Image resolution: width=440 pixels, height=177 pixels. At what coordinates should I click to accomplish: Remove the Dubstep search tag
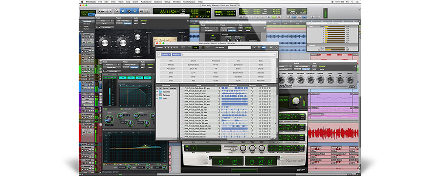pyautogui.click(x=169, y=55)
